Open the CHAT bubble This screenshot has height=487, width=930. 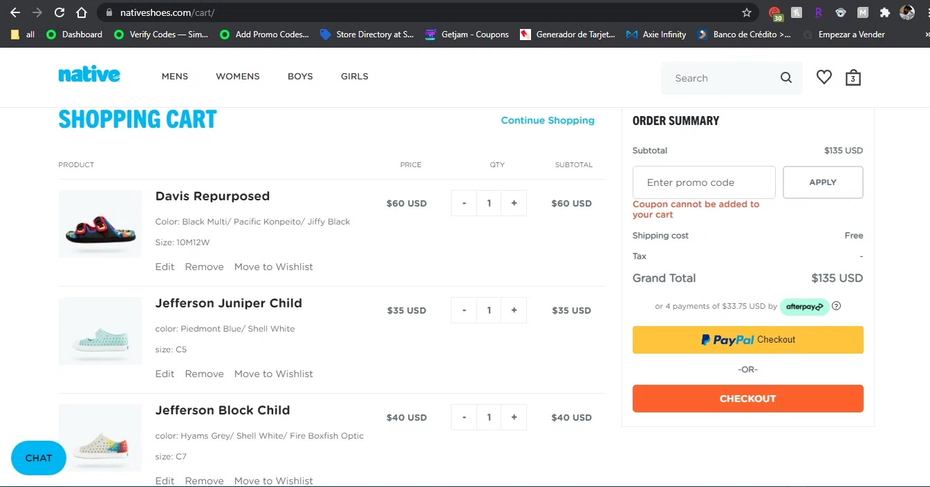pos(39,458)
